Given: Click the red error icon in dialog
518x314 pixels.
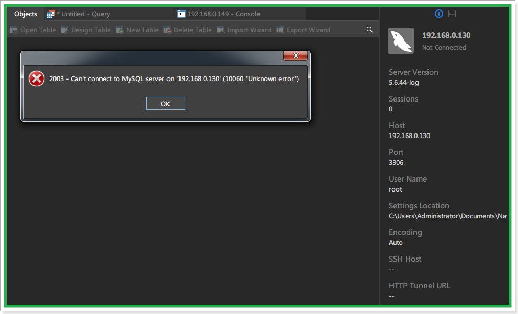Looking at the screenshot, I should (x=37, y=78).
